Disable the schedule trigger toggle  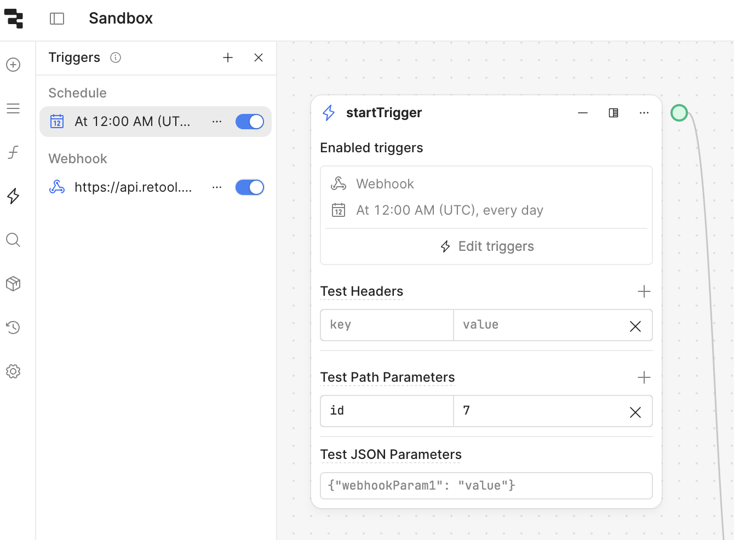250,122
